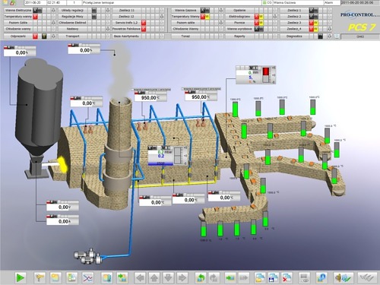Click the blue info icon in bottom toolbar

point(321,278)
